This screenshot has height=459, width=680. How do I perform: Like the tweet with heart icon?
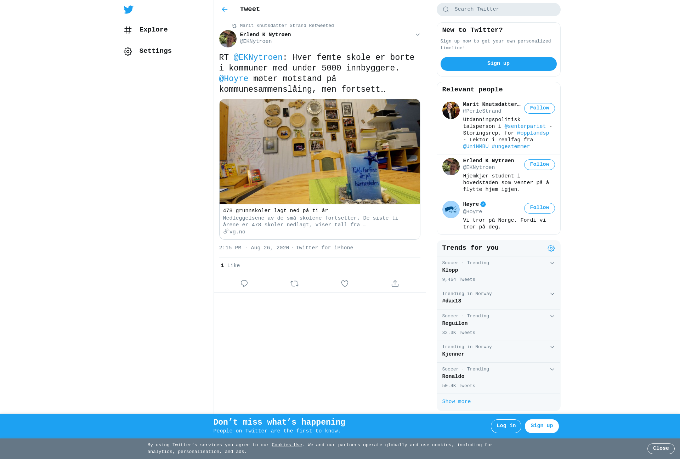[x=345, y=284]
